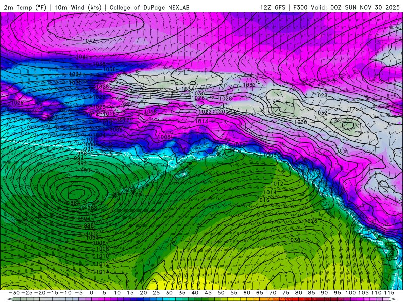This screenshot has width=403, height=302.
Task: Click the '10m Wind (kts)' title text
Action: [78, 7]
